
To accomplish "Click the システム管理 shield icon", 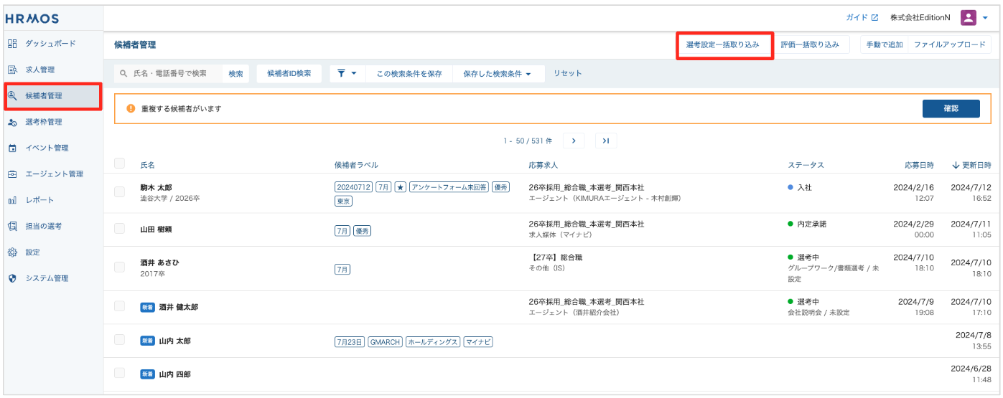I will (x=12, y=278).
